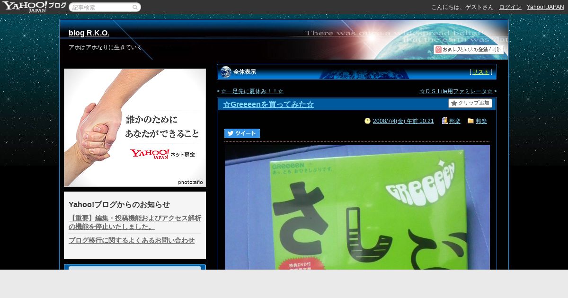Viewport: 568px width, 298px height.
Task: Go to next post ☆ＤＳ Lite用ファミレータ☆
Action: pyautogui.click(x=456, y=91)
